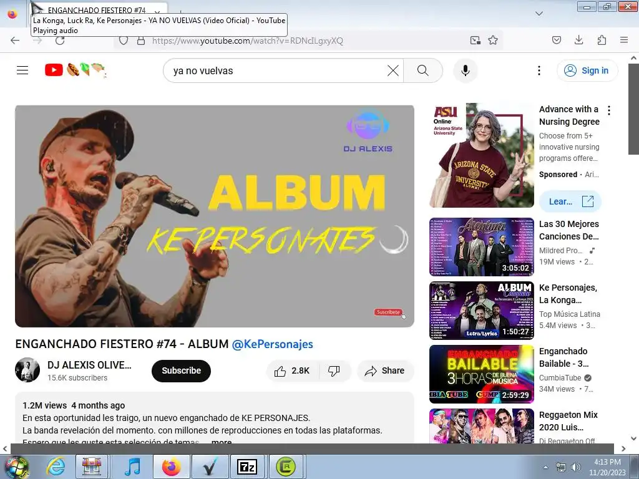Open Enganchado Bailable - 3... title
This screenshot has width=639, height=479.
click(x=564, y=357)
